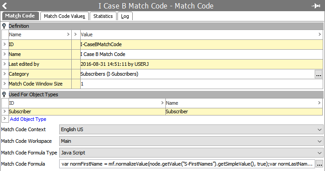Image resolution: width=325 pixels, height=171 pixels.
Task: Open the Match Code Formula Type dropdown
Action: (x=191, y=153)
